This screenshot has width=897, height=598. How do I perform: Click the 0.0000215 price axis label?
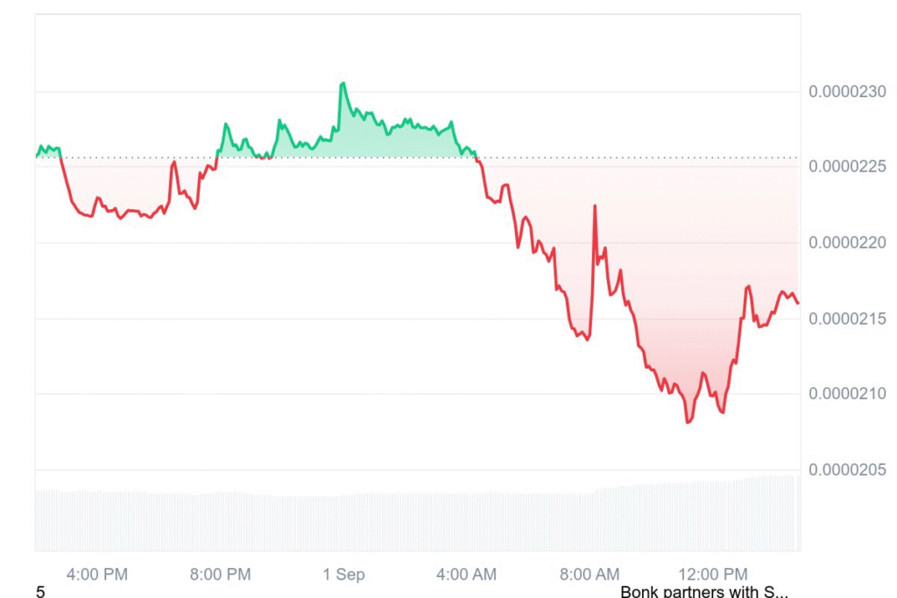847,319
